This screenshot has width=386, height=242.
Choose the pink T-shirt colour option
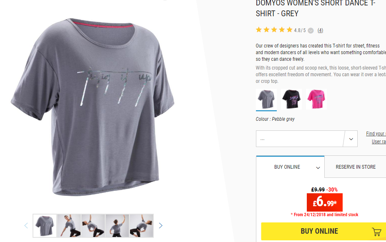[x=316, y=99]
